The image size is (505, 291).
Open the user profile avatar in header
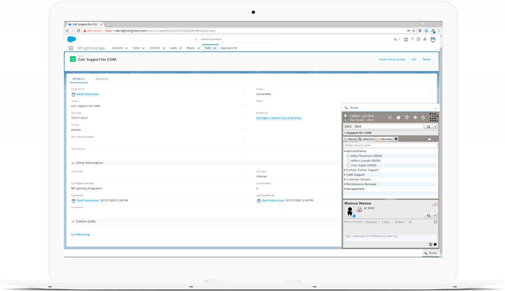[433, 39]
